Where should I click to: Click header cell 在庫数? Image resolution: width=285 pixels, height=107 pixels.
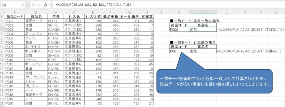[147, 17]
